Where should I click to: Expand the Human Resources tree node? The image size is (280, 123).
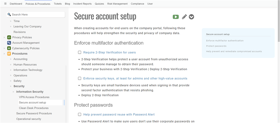pos(11,65)
